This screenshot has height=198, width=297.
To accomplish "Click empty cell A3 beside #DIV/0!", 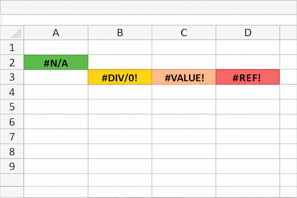I will pos(56,78).
